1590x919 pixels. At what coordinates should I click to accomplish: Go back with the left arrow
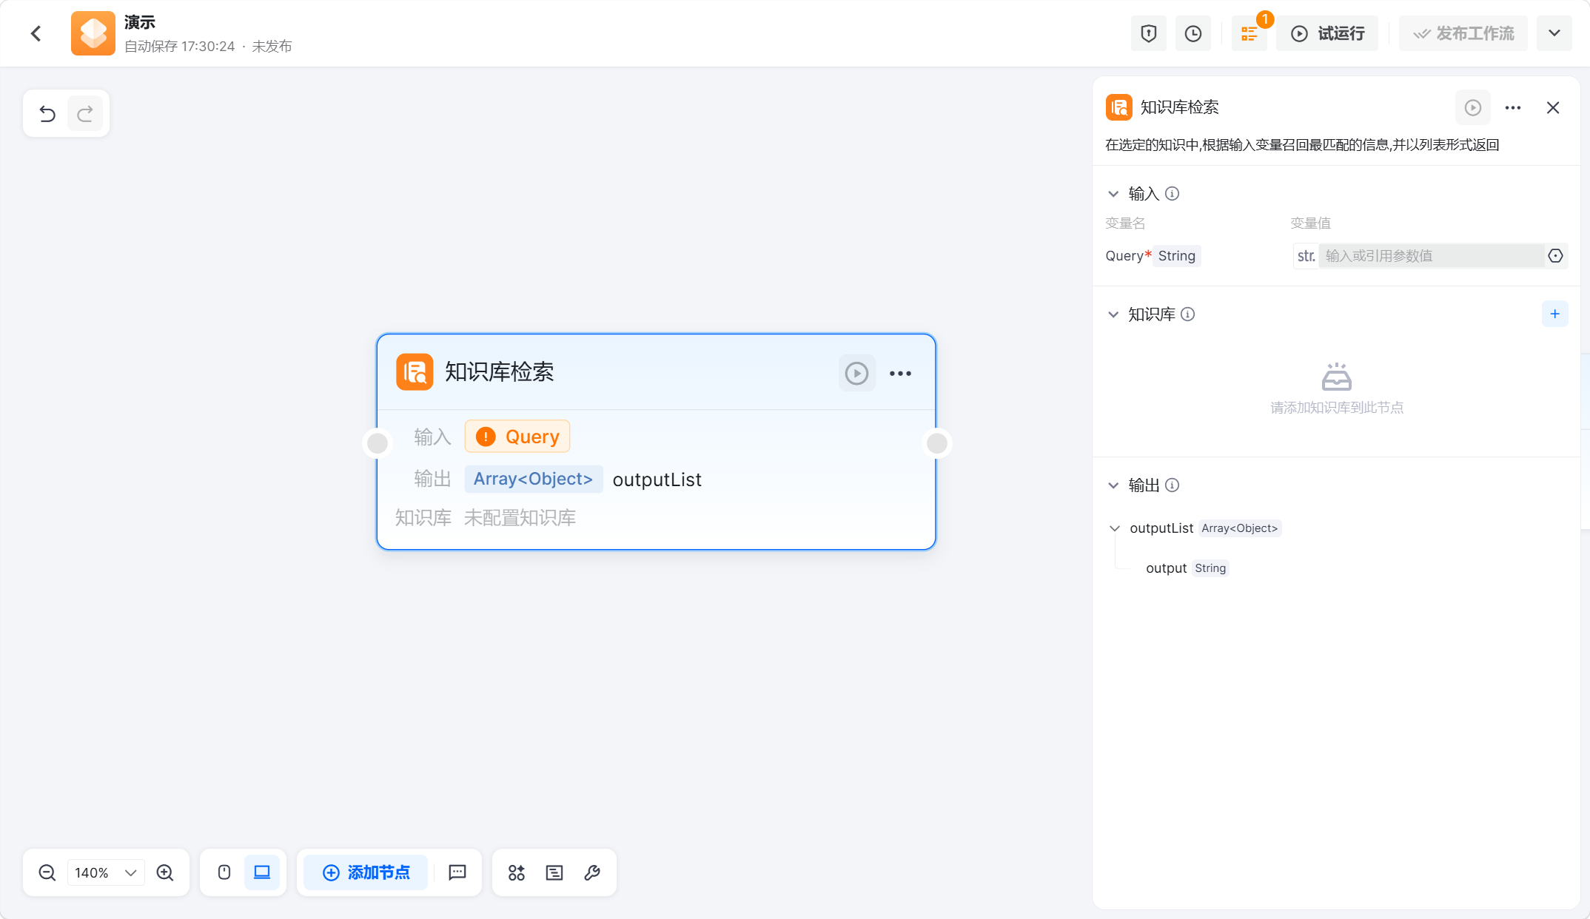click(36, 33)
